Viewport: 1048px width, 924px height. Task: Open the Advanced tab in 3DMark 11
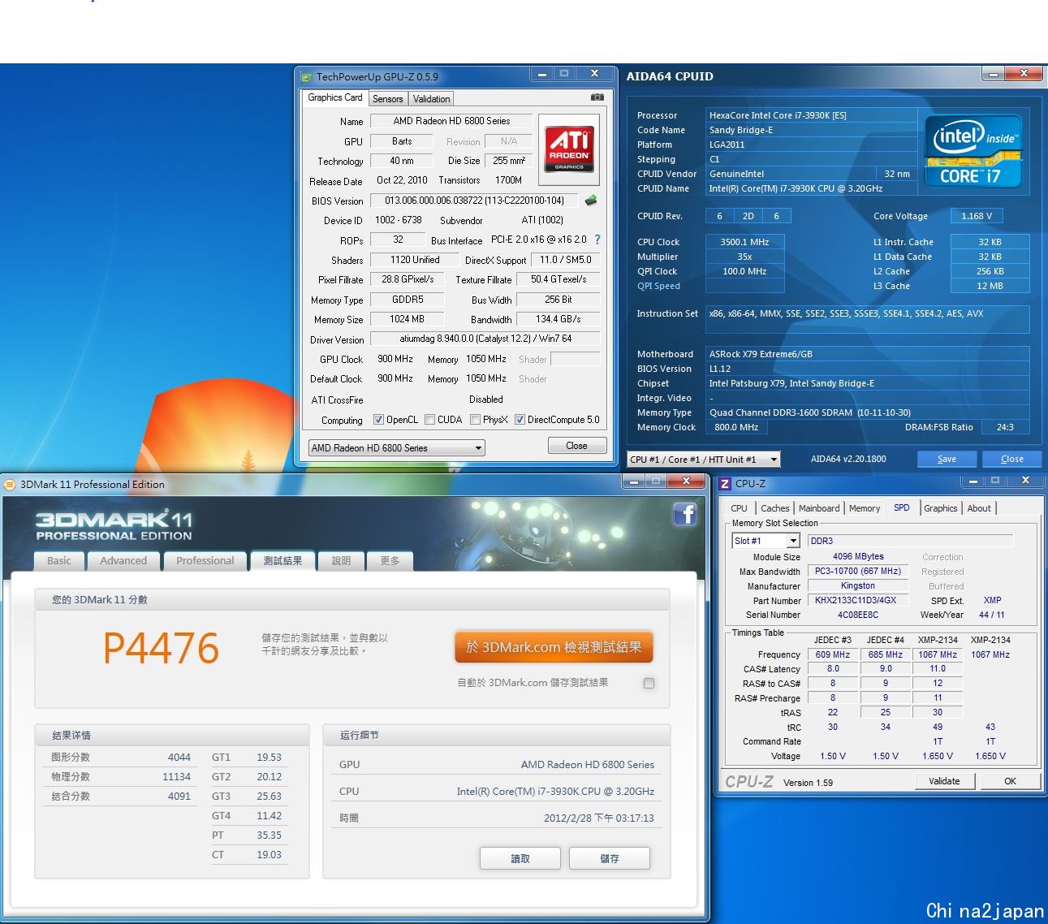pos(123,560)
